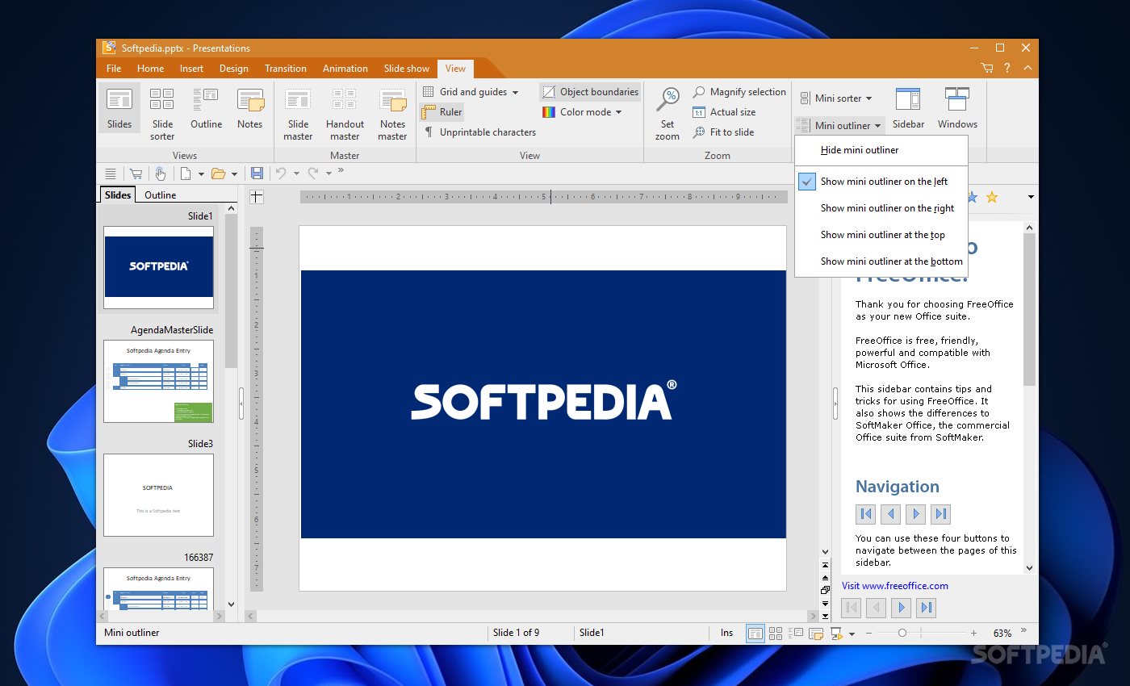Click the shopping cart icon in quick toolbar

[136, 174]
